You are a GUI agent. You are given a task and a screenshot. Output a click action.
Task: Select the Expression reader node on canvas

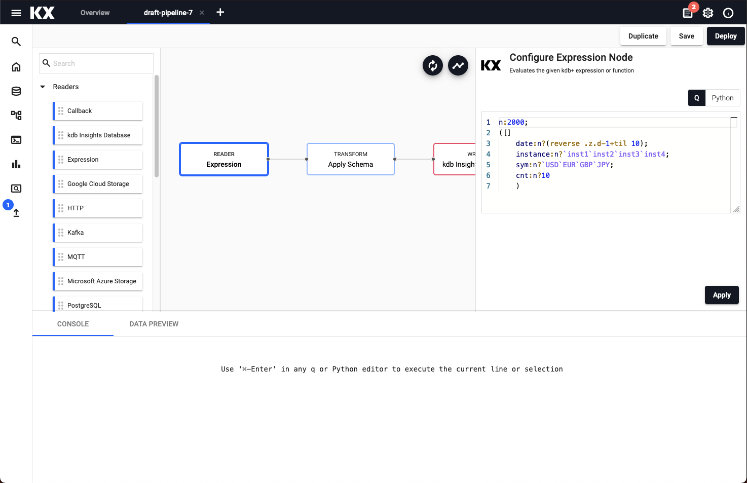tap(224, 159)
